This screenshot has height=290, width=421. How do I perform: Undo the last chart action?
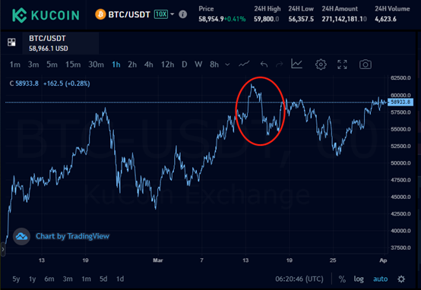tap(264, 65)
